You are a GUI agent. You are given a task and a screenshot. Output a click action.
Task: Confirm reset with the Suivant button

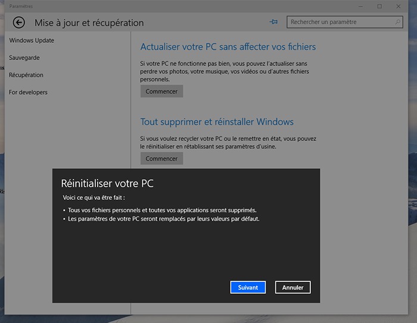pyautogui.click(x=248, y=287)
